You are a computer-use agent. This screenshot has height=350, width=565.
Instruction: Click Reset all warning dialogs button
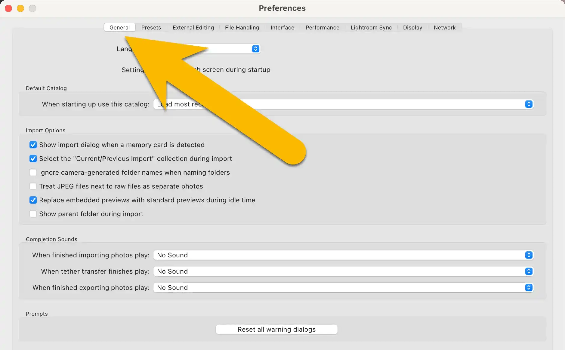(276, 329)
